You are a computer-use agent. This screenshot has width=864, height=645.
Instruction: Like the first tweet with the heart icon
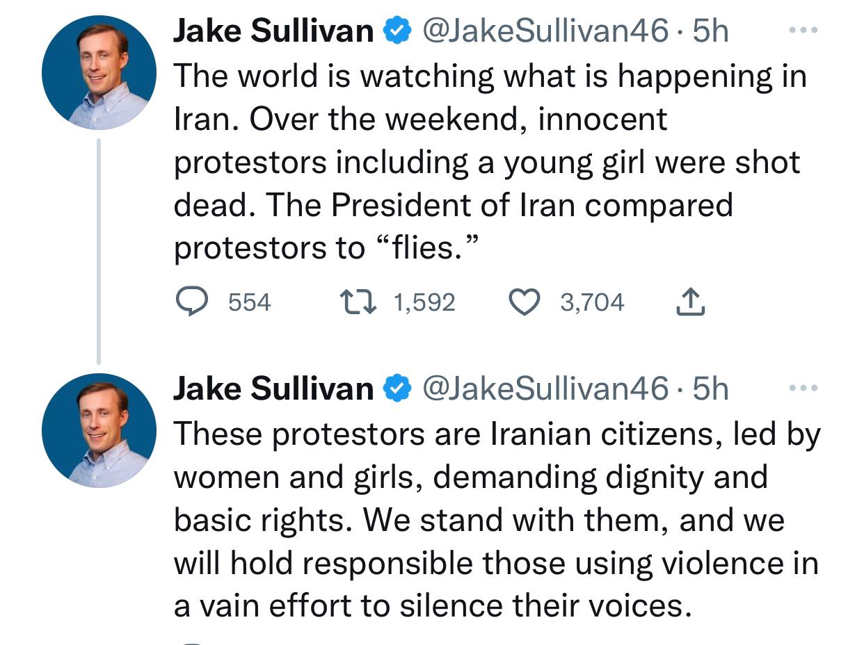tap(525, 302)
